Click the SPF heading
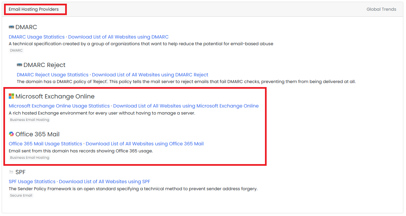This screenshot has width=406, height=216. coord(20,172)
